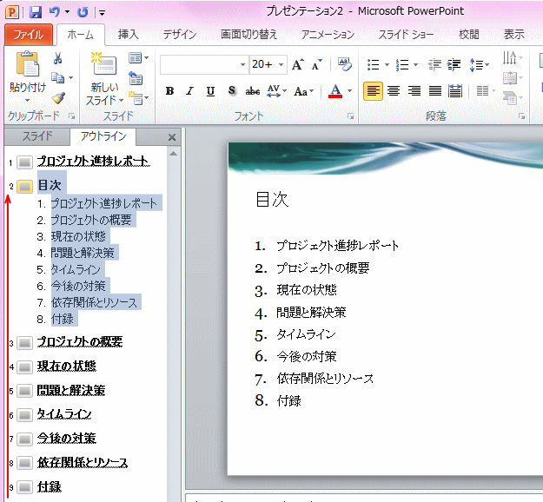Open the numbering dropdown arrow

[416, 65]
